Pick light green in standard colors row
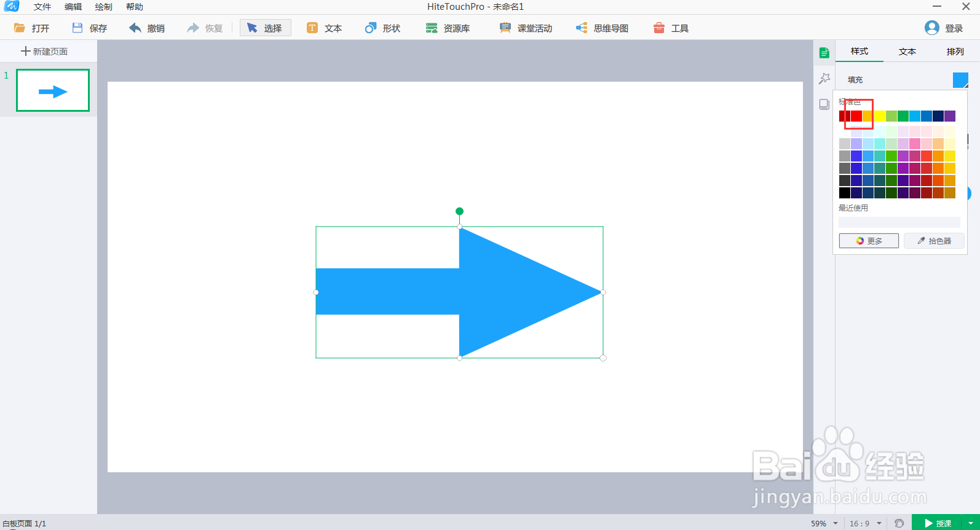 click(891, 116)
